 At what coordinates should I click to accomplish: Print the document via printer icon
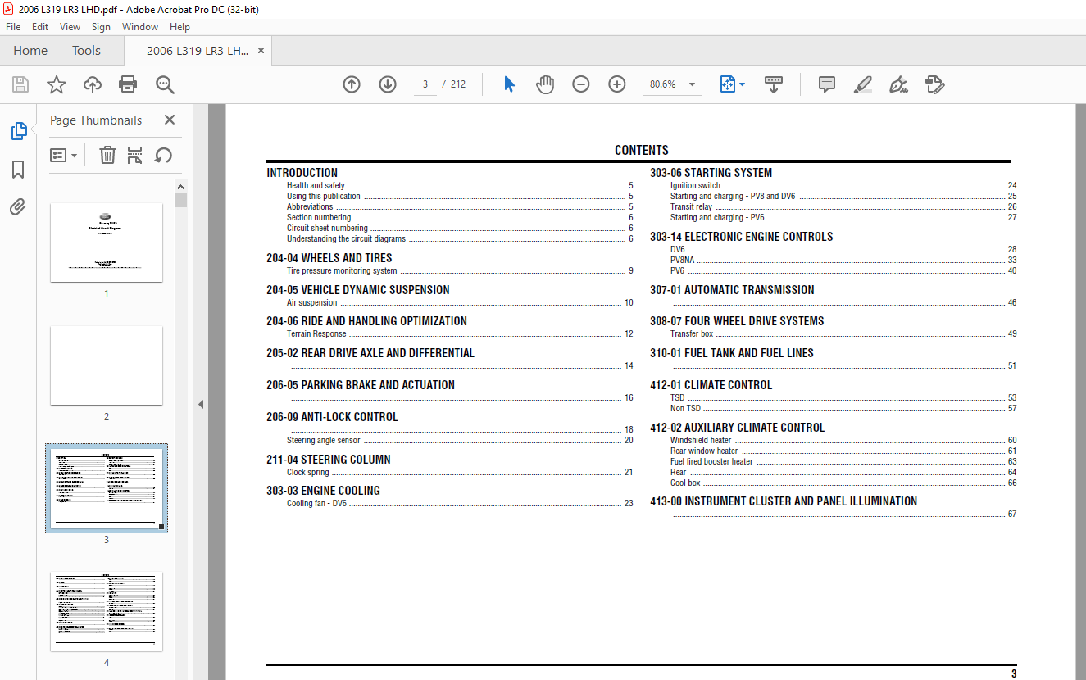pos(128,84)
